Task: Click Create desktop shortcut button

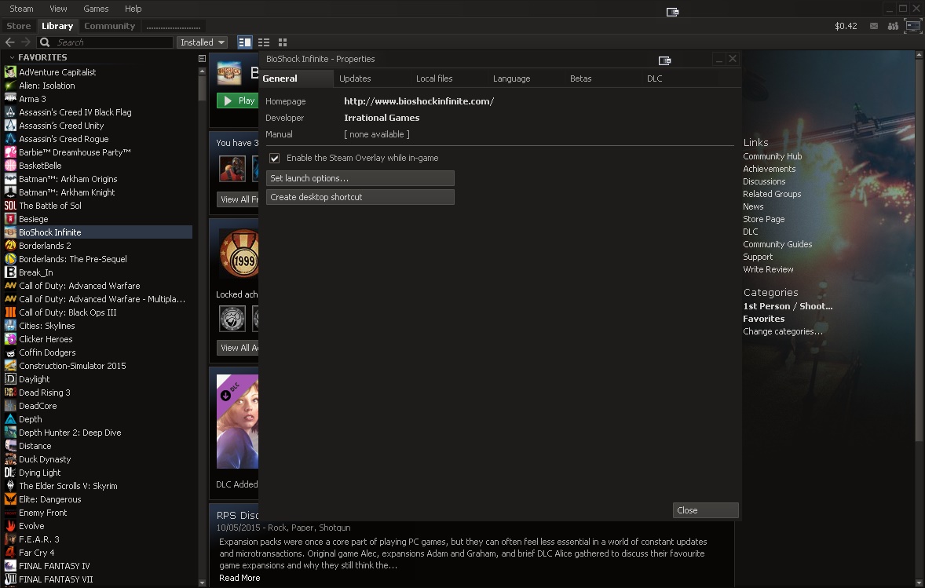Action: click(x=360, y=197)
